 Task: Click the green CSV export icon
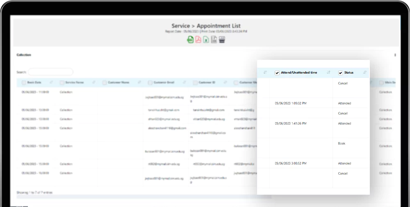pos(190,40)
